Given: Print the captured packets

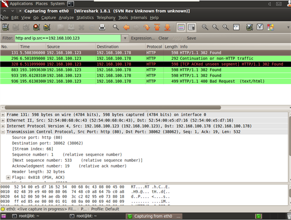Looking at the screenshot, I should tap(102, 27).
